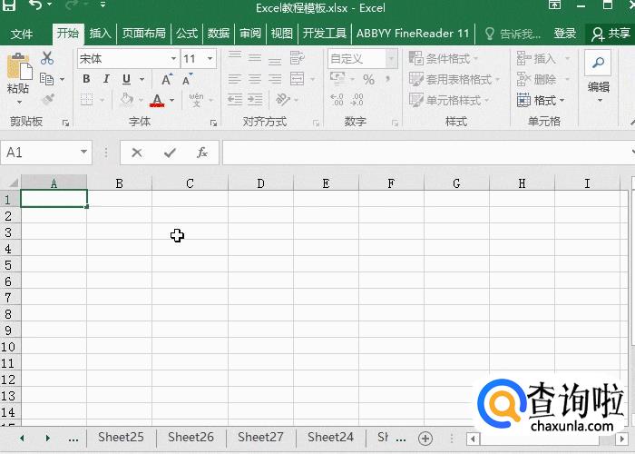Open the font name dropdown 宋体
635x454 pixels.
pos(173,59)
